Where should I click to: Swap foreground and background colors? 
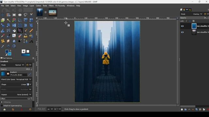10,51
